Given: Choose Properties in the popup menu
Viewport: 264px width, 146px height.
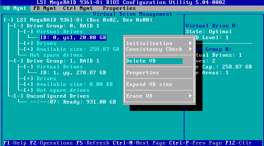Looking at the screenshot, I should coord(142,72).
